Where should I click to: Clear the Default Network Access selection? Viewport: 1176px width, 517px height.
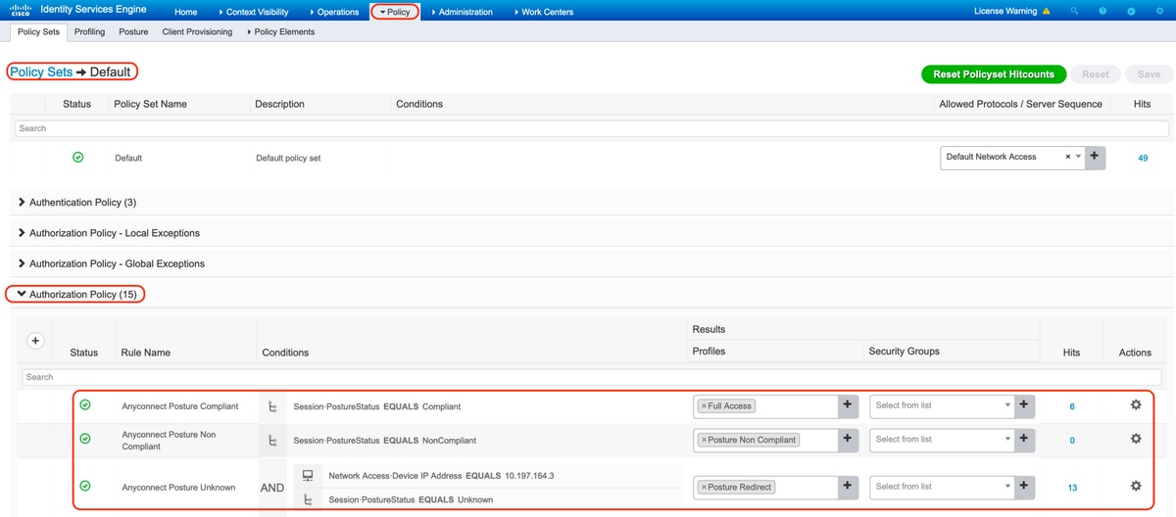click(1068, 157)
